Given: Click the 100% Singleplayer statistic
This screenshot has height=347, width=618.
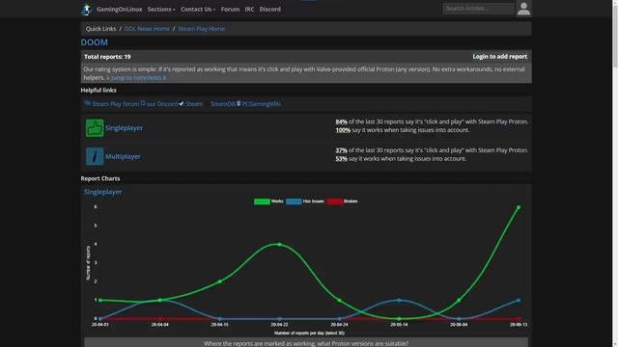Looking at the screenshot, I should coord(343,130).
